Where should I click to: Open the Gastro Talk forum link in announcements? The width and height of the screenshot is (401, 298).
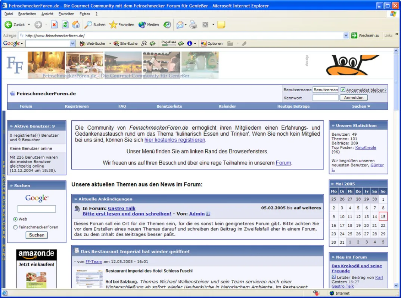pyautogui.click(x=121, y=209)
